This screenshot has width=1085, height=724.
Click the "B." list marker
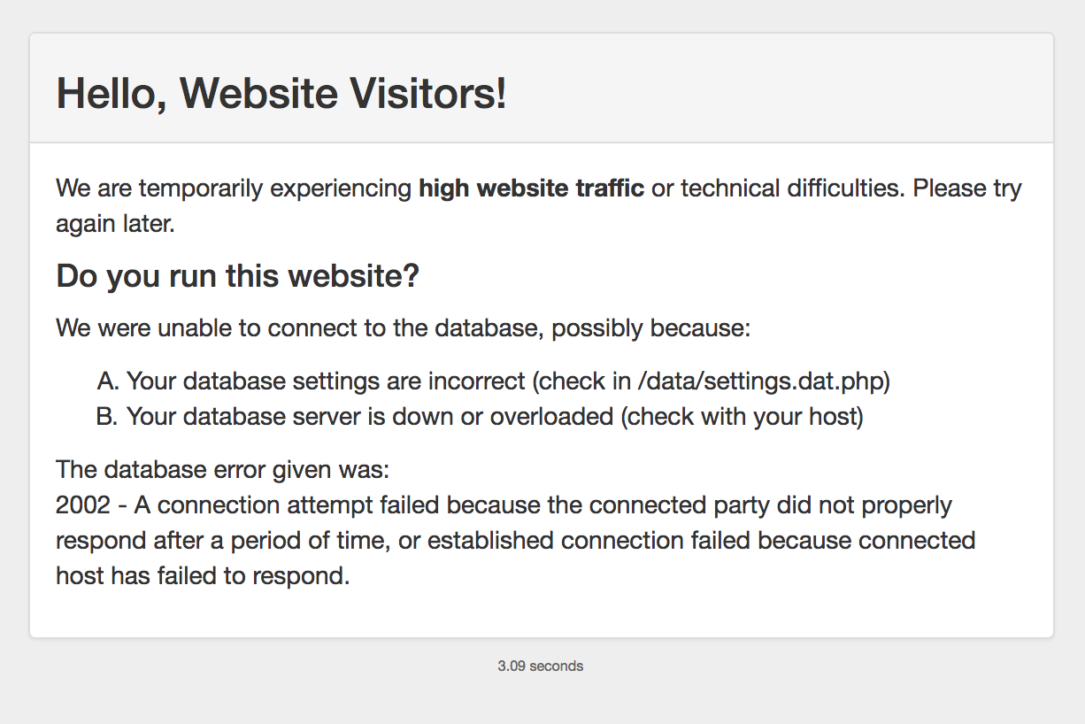108,416
